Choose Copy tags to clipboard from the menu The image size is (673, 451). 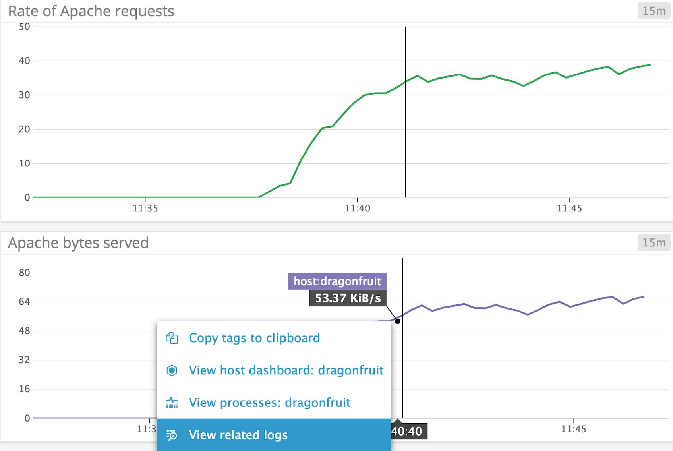254,338
